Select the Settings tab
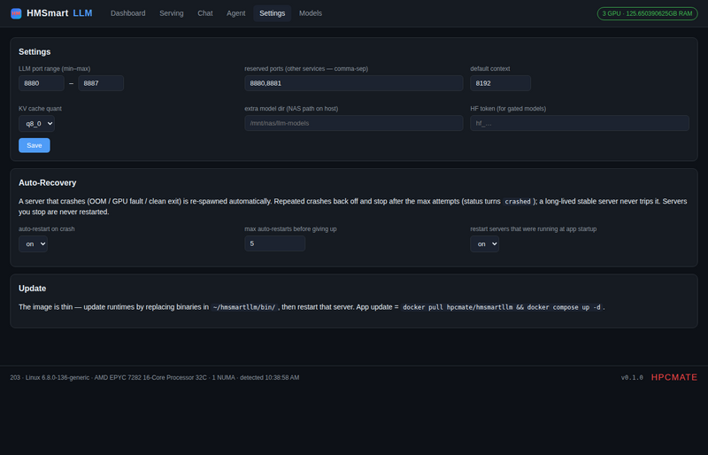The width and height of the screenshot is (708, 455). [272, 13]
